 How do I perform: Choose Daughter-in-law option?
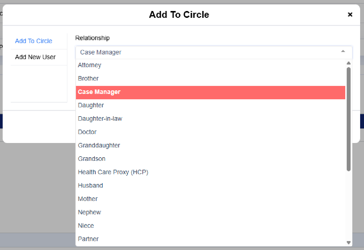pyautogui.click(x=100, y=119)
